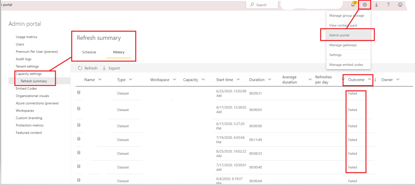
Task: Click start time 6/23/2020, 12:02:08 AM
Action: (x=231, y=93)
